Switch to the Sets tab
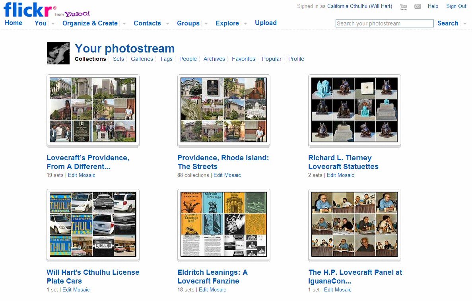 [118, 59]
